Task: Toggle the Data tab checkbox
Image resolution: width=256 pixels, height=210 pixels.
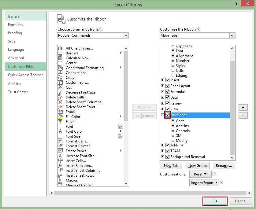Action: 167,98
